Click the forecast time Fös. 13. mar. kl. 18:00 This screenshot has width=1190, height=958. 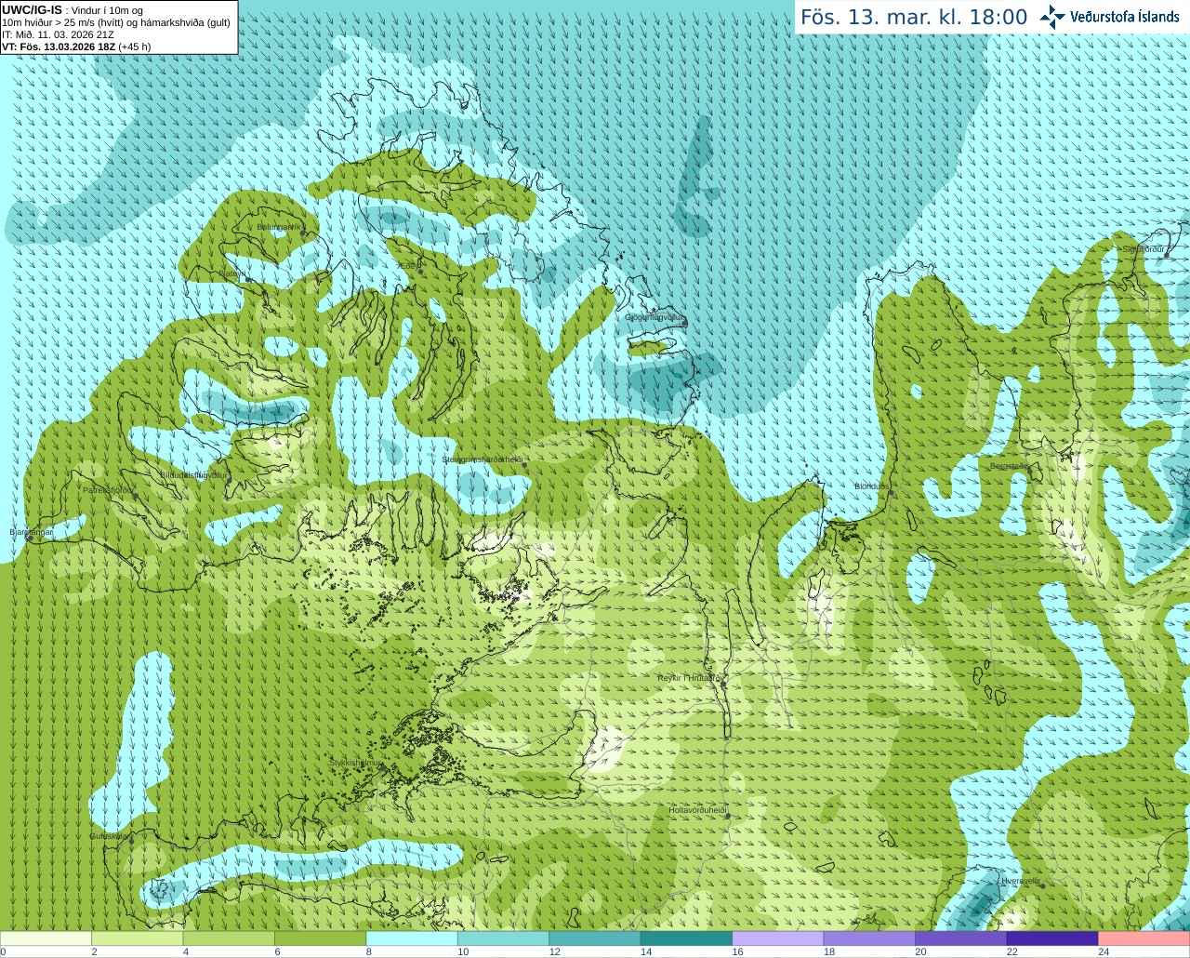pos(914,18)
